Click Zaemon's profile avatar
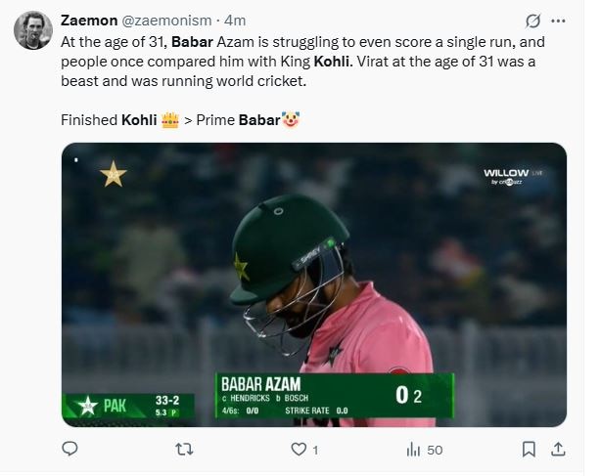Viewport: 601px width, 476px height. (33, 31)
